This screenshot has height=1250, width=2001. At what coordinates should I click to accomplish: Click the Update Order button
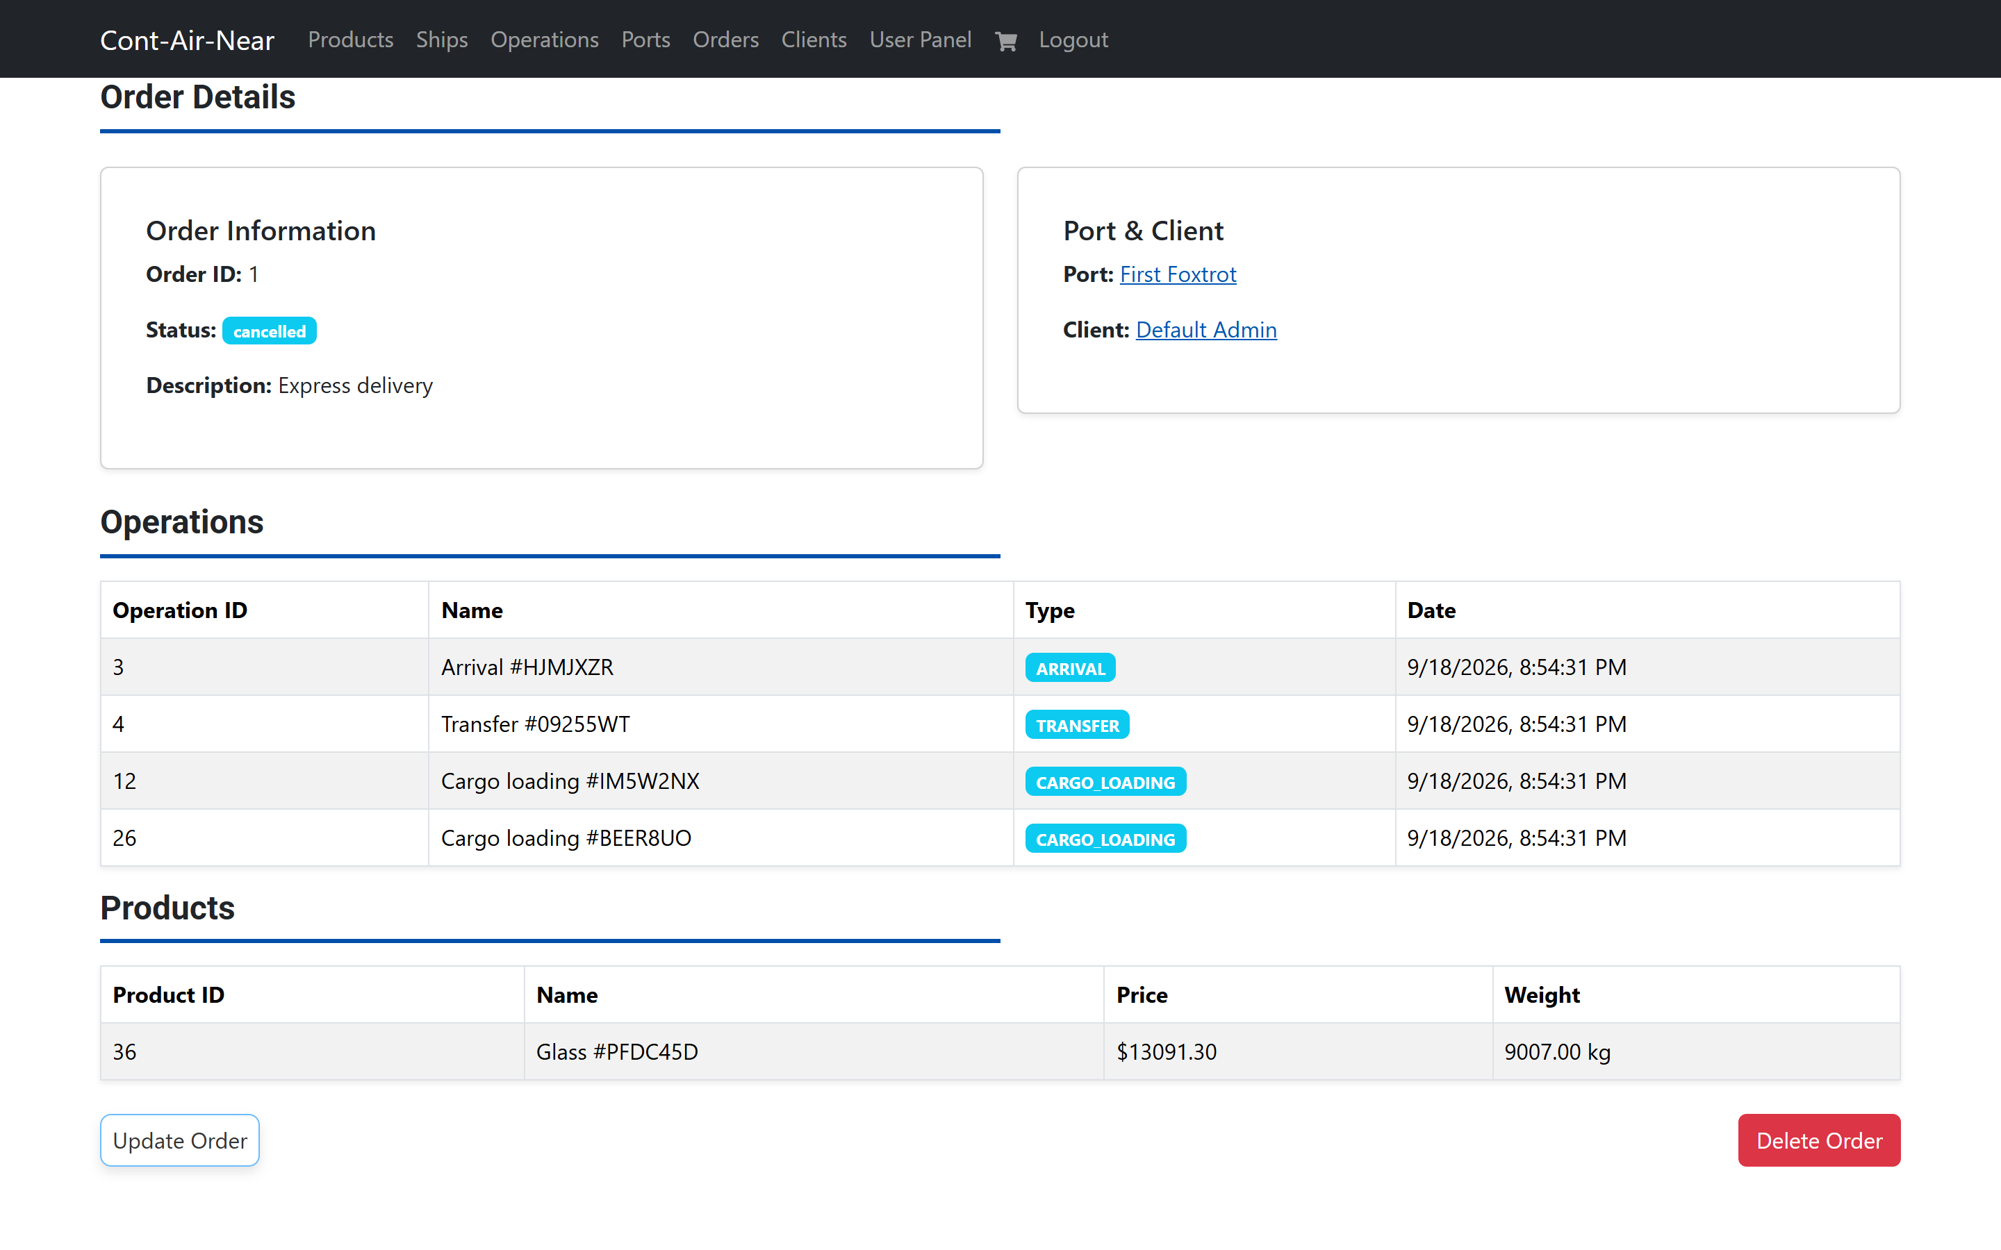point(180,1140)
